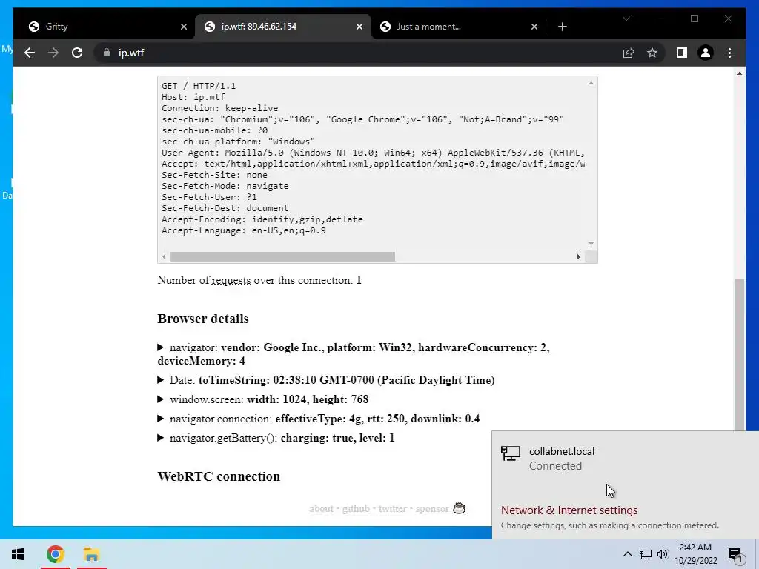Click the browser forward arrow
The height and width of the screenshot is (569, 759).
pos(53,53)
